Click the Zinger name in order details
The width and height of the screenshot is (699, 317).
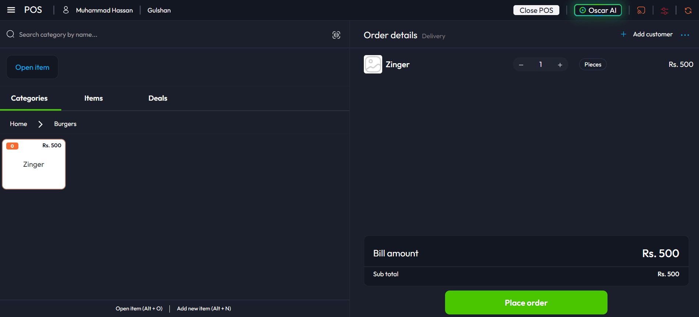tap(397, 65)
